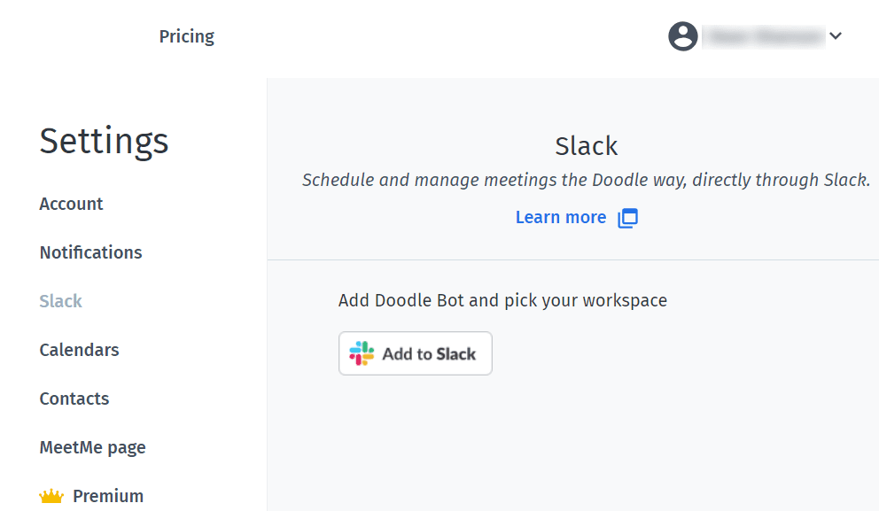Click the Settings heading
879x511 pixels.
[104, 141]
